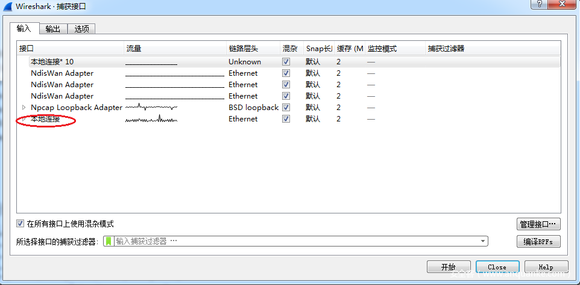Click 默认 snap length for 本地连接* 10

coord(313,61)
